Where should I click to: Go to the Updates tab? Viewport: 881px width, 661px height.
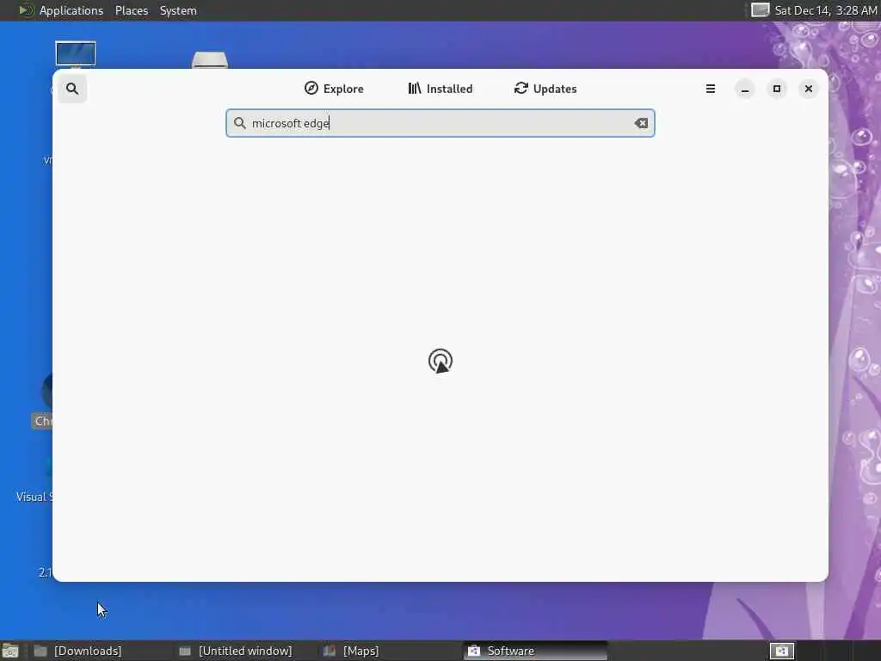[x=545, y=89]
